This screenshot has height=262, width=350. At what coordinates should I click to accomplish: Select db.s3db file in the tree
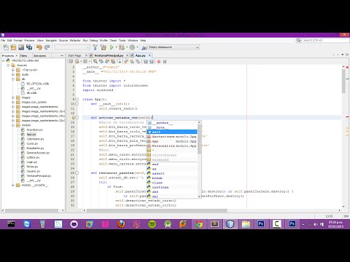point(31,93)
